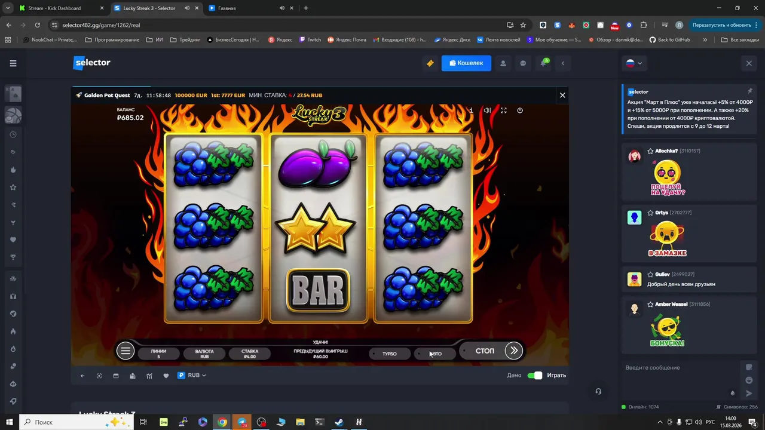The height and width of the screenshot is (430, 765).
Task: Close the Lucky Streak 3 game window
Action: 562,95
